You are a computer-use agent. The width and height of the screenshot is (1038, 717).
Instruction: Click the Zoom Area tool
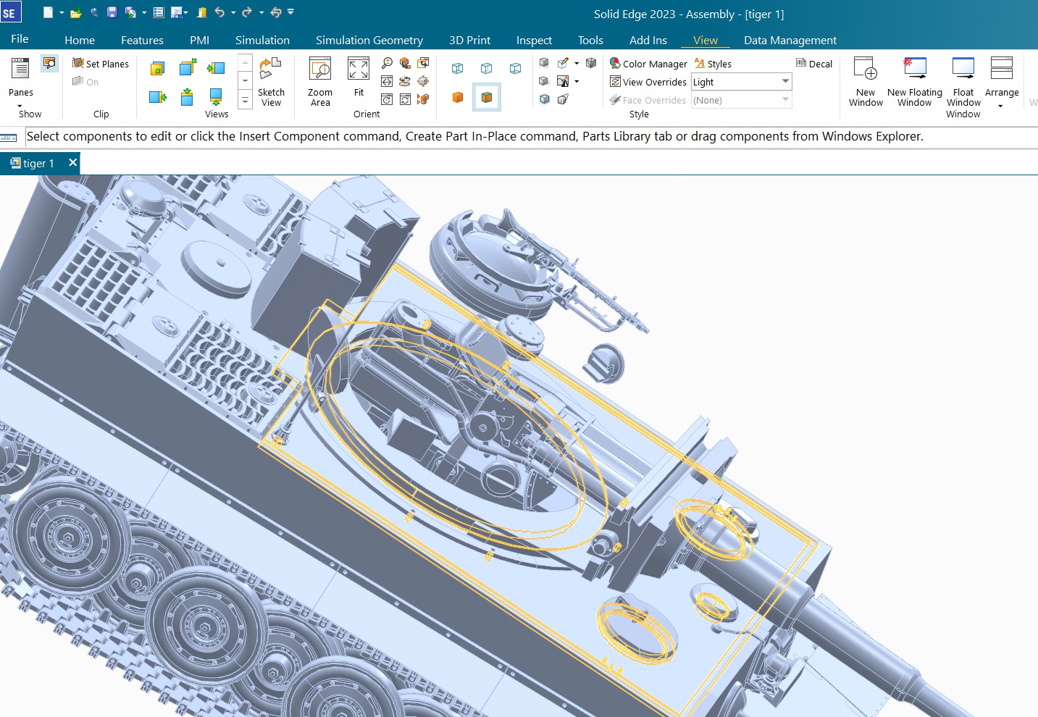pyautogui.click(x=319, y=81)
